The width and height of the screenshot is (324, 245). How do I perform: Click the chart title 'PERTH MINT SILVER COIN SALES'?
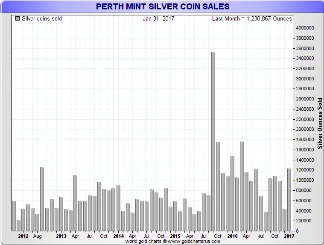pos(163,6)
